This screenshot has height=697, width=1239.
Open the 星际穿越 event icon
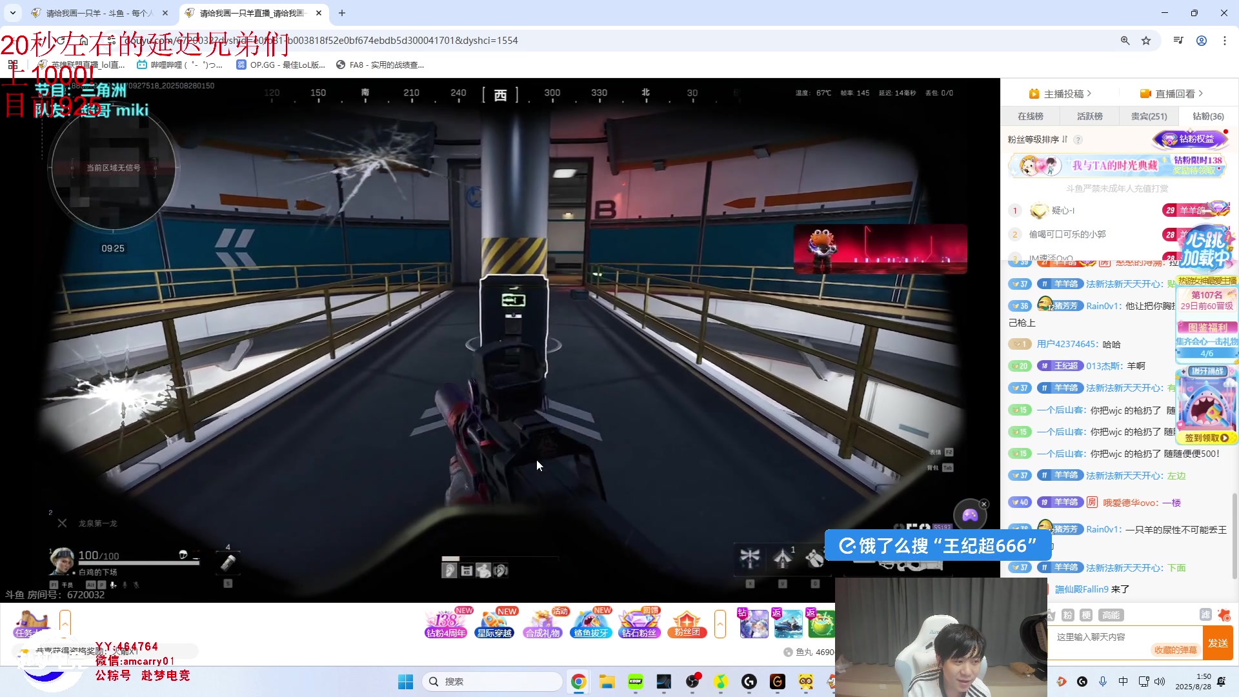tap(494, 623)
